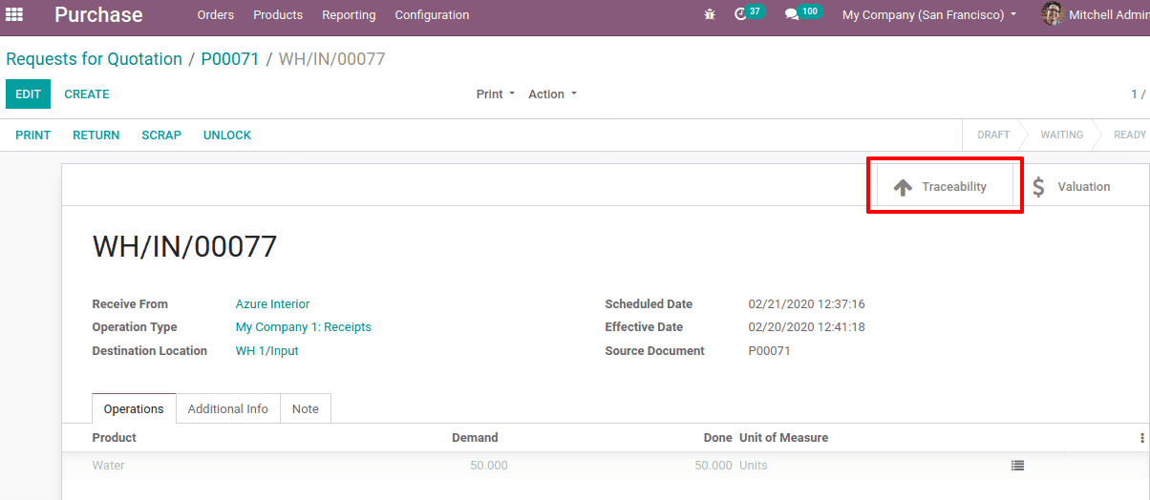1150x500 pixels.
Task: Open detailed operations list icon for Water
Action: 1017,466
